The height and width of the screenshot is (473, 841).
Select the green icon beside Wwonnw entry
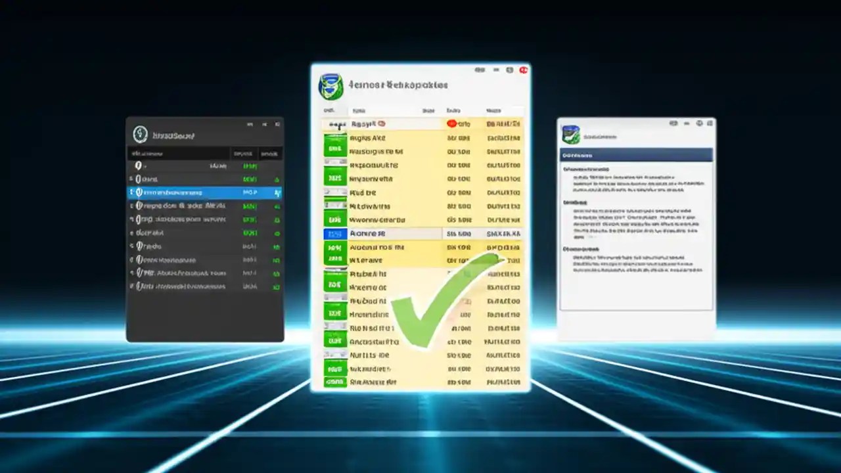click(x=335, y=219)
